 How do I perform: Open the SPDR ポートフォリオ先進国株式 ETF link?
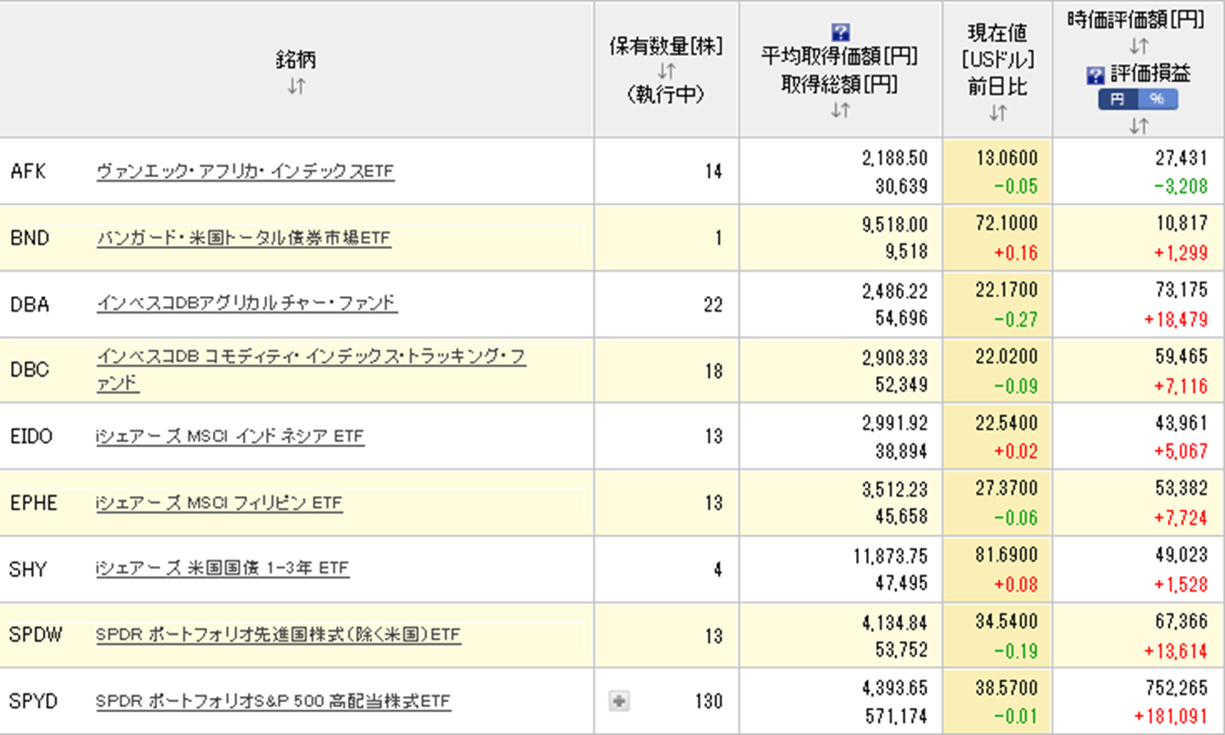pyautogui.click(x=277, y=636)
